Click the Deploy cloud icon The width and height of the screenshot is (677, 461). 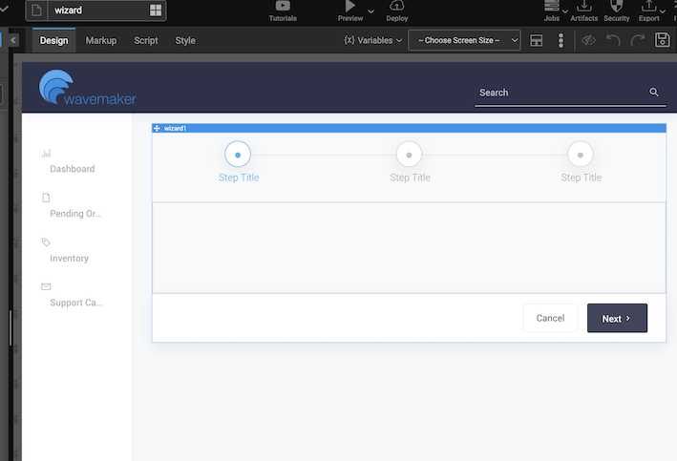[x=396, y=7]
